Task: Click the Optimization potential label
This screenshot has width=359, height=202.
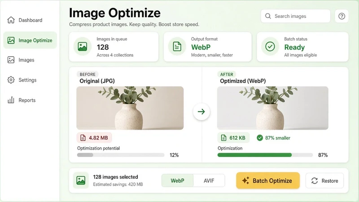Action: click(x=98, y=148)
